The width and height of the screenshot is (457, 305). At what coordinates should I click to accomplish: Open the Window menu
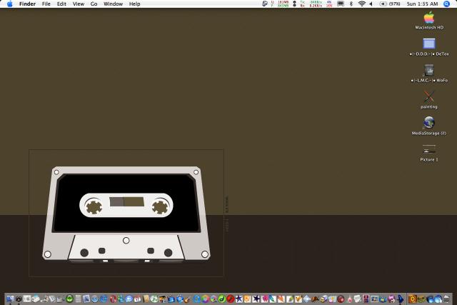pos(113,4)
